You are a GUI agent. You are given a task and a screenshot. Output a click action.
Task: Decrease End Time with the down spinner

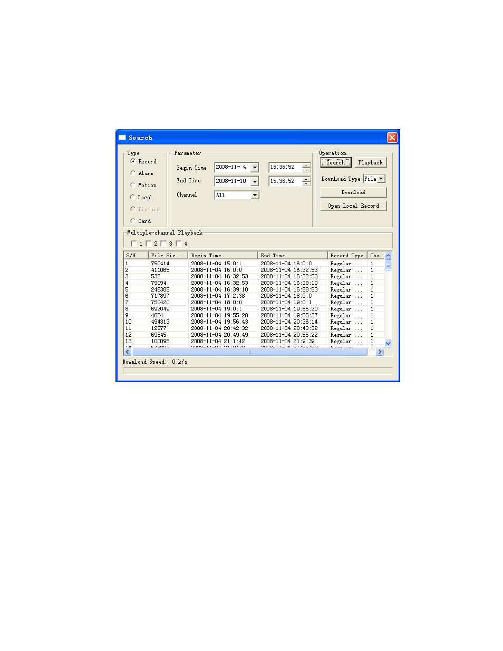point(306,183)
